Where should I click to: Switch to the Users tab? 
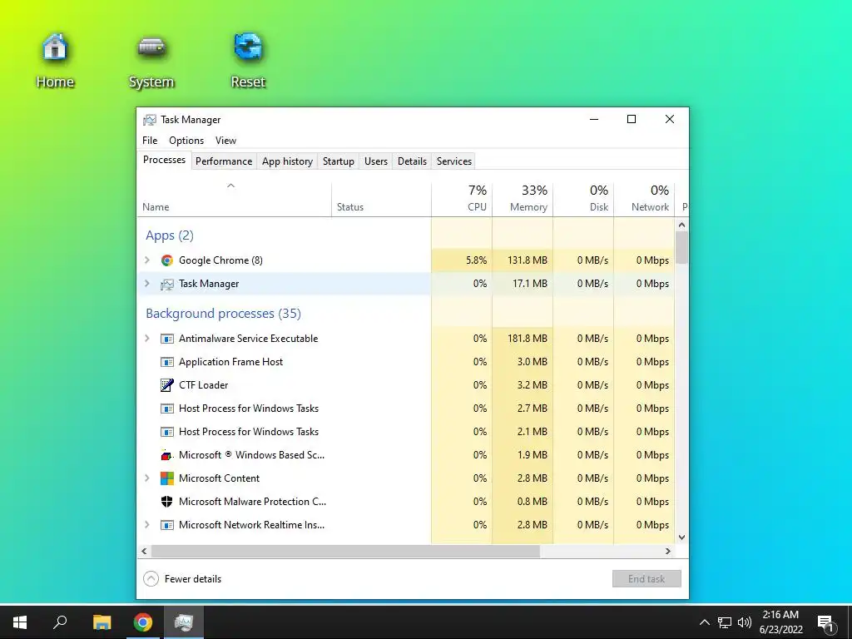tap(376, 161)
